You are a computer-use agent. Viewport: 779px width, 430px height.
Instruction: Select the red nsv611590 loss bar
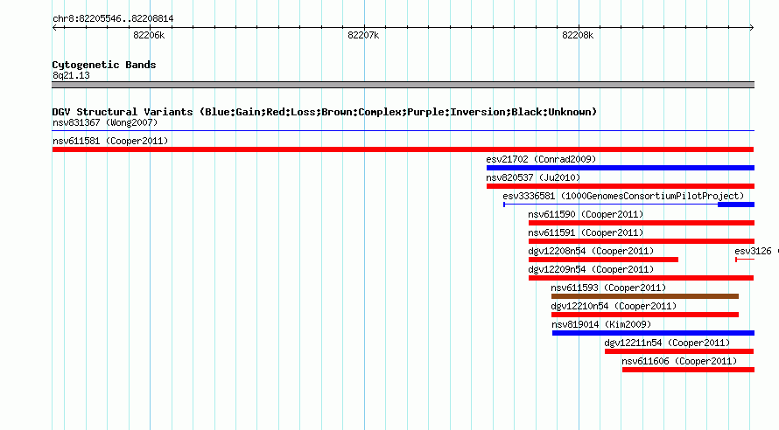642,223
